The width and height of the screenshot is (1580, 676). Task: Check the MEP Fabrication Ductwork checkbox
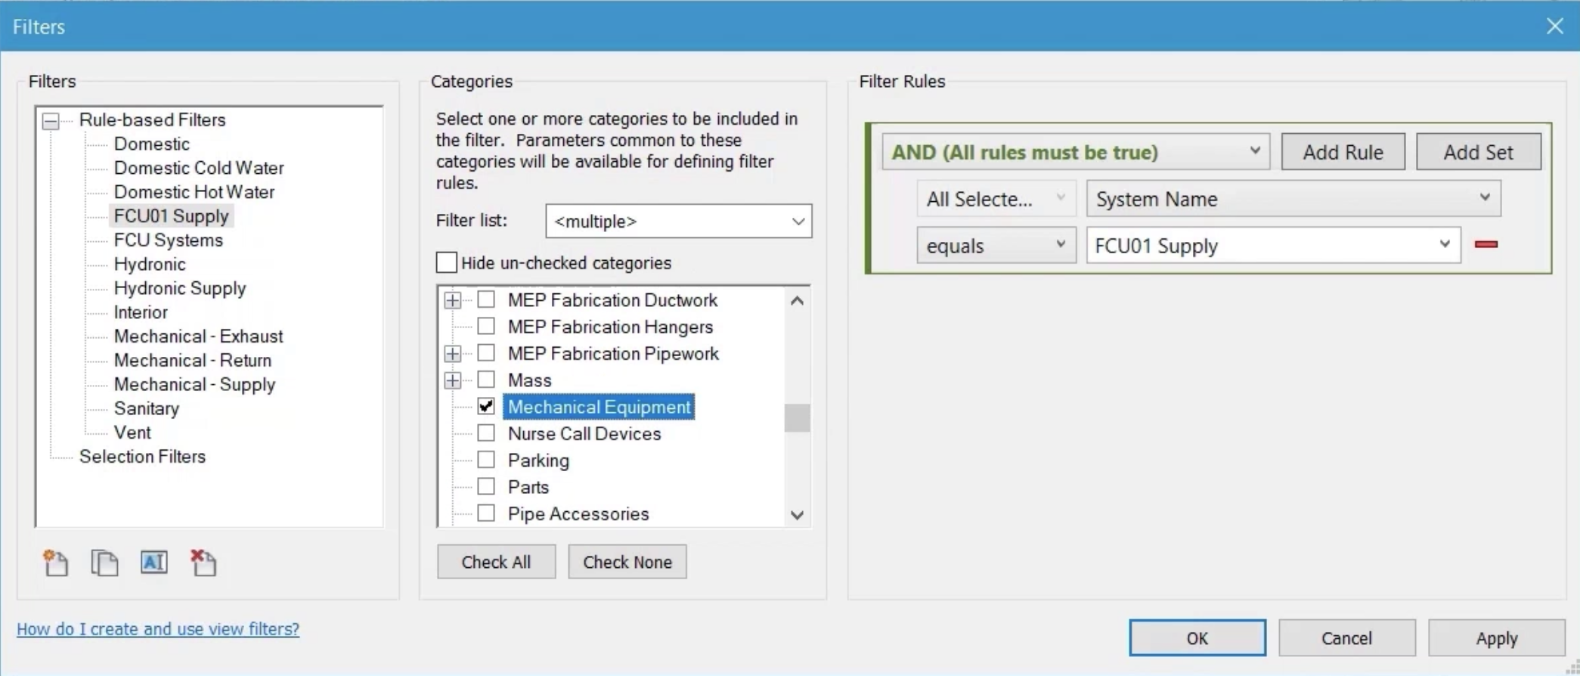point(486,299)
